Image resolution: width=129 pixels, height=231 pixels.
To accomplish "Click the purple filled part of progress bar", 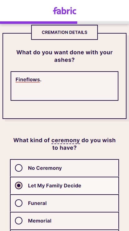I will pos(39,23).
